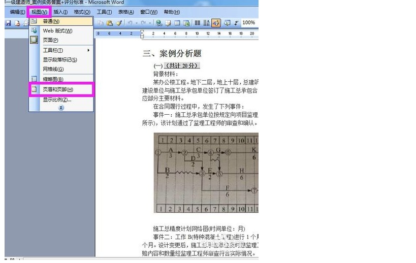The image size is (416, 263).
Task: Click the line starting 事件一:施工总承包单位
Action: (x=206, y=115)
